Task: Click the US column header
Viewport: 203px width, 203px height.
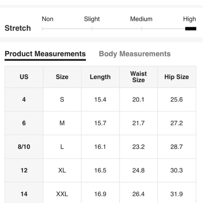Action: [x=24, y=77]
